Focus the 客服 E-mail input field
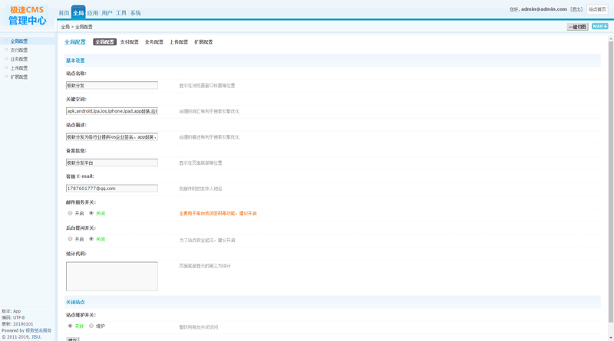The image size is (614, 341). [111, 188]
